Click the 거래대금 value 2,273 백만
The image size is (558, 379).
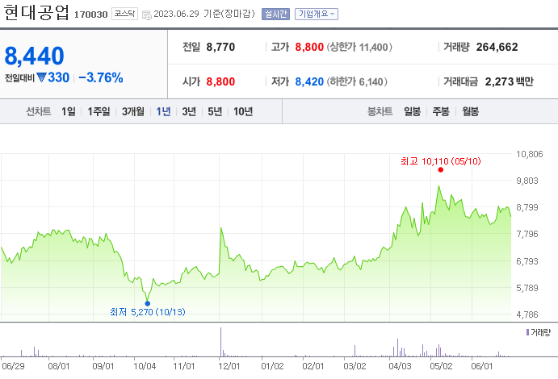point(510,81)
